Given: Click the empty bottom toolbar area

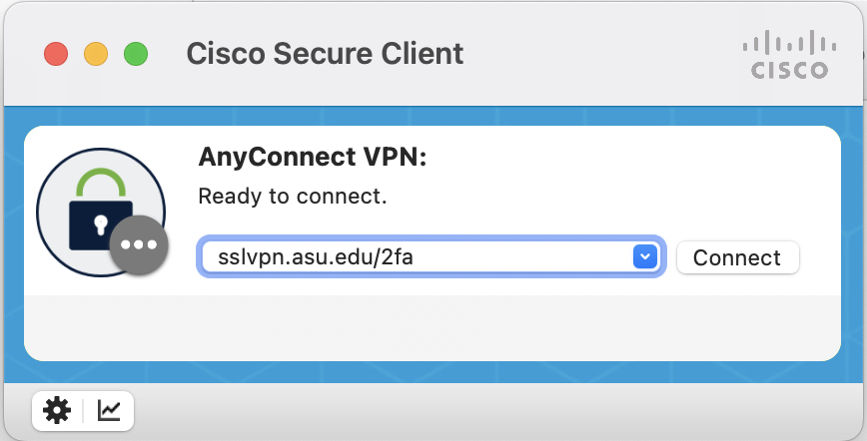Looking at the screenshot, I should pos(499,410).
